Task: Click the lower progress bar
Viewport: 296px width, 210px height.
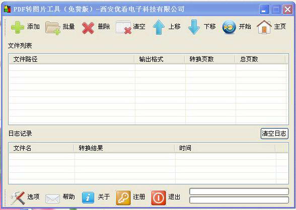Action: coord(239,200)
